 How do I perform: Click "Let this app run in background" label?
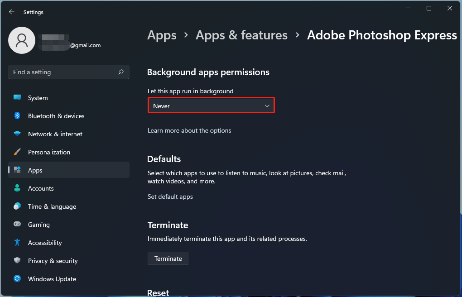pyautogui.click(x=190, y=91)
